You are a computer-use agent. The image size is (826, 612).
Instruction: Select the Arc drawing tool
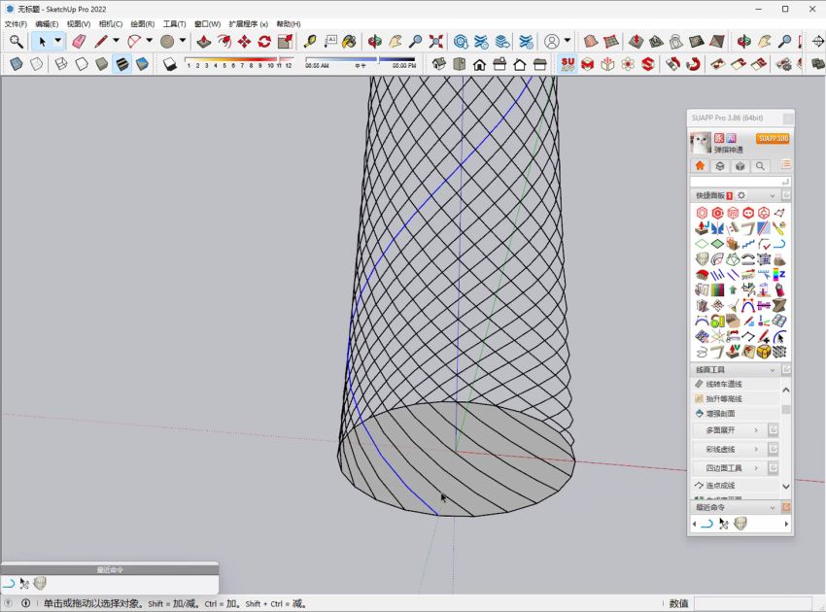coord(134,41)
